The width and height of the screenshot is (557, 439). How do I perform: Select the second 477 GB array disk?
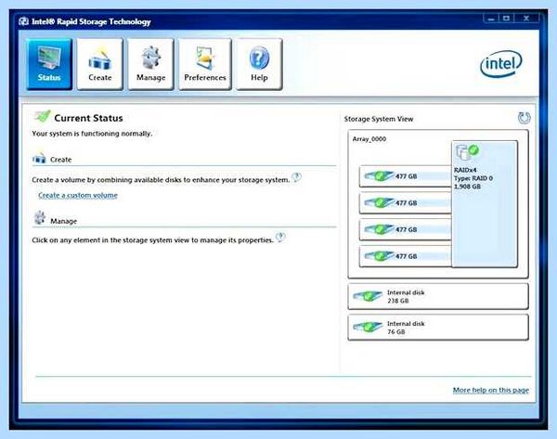405,202
